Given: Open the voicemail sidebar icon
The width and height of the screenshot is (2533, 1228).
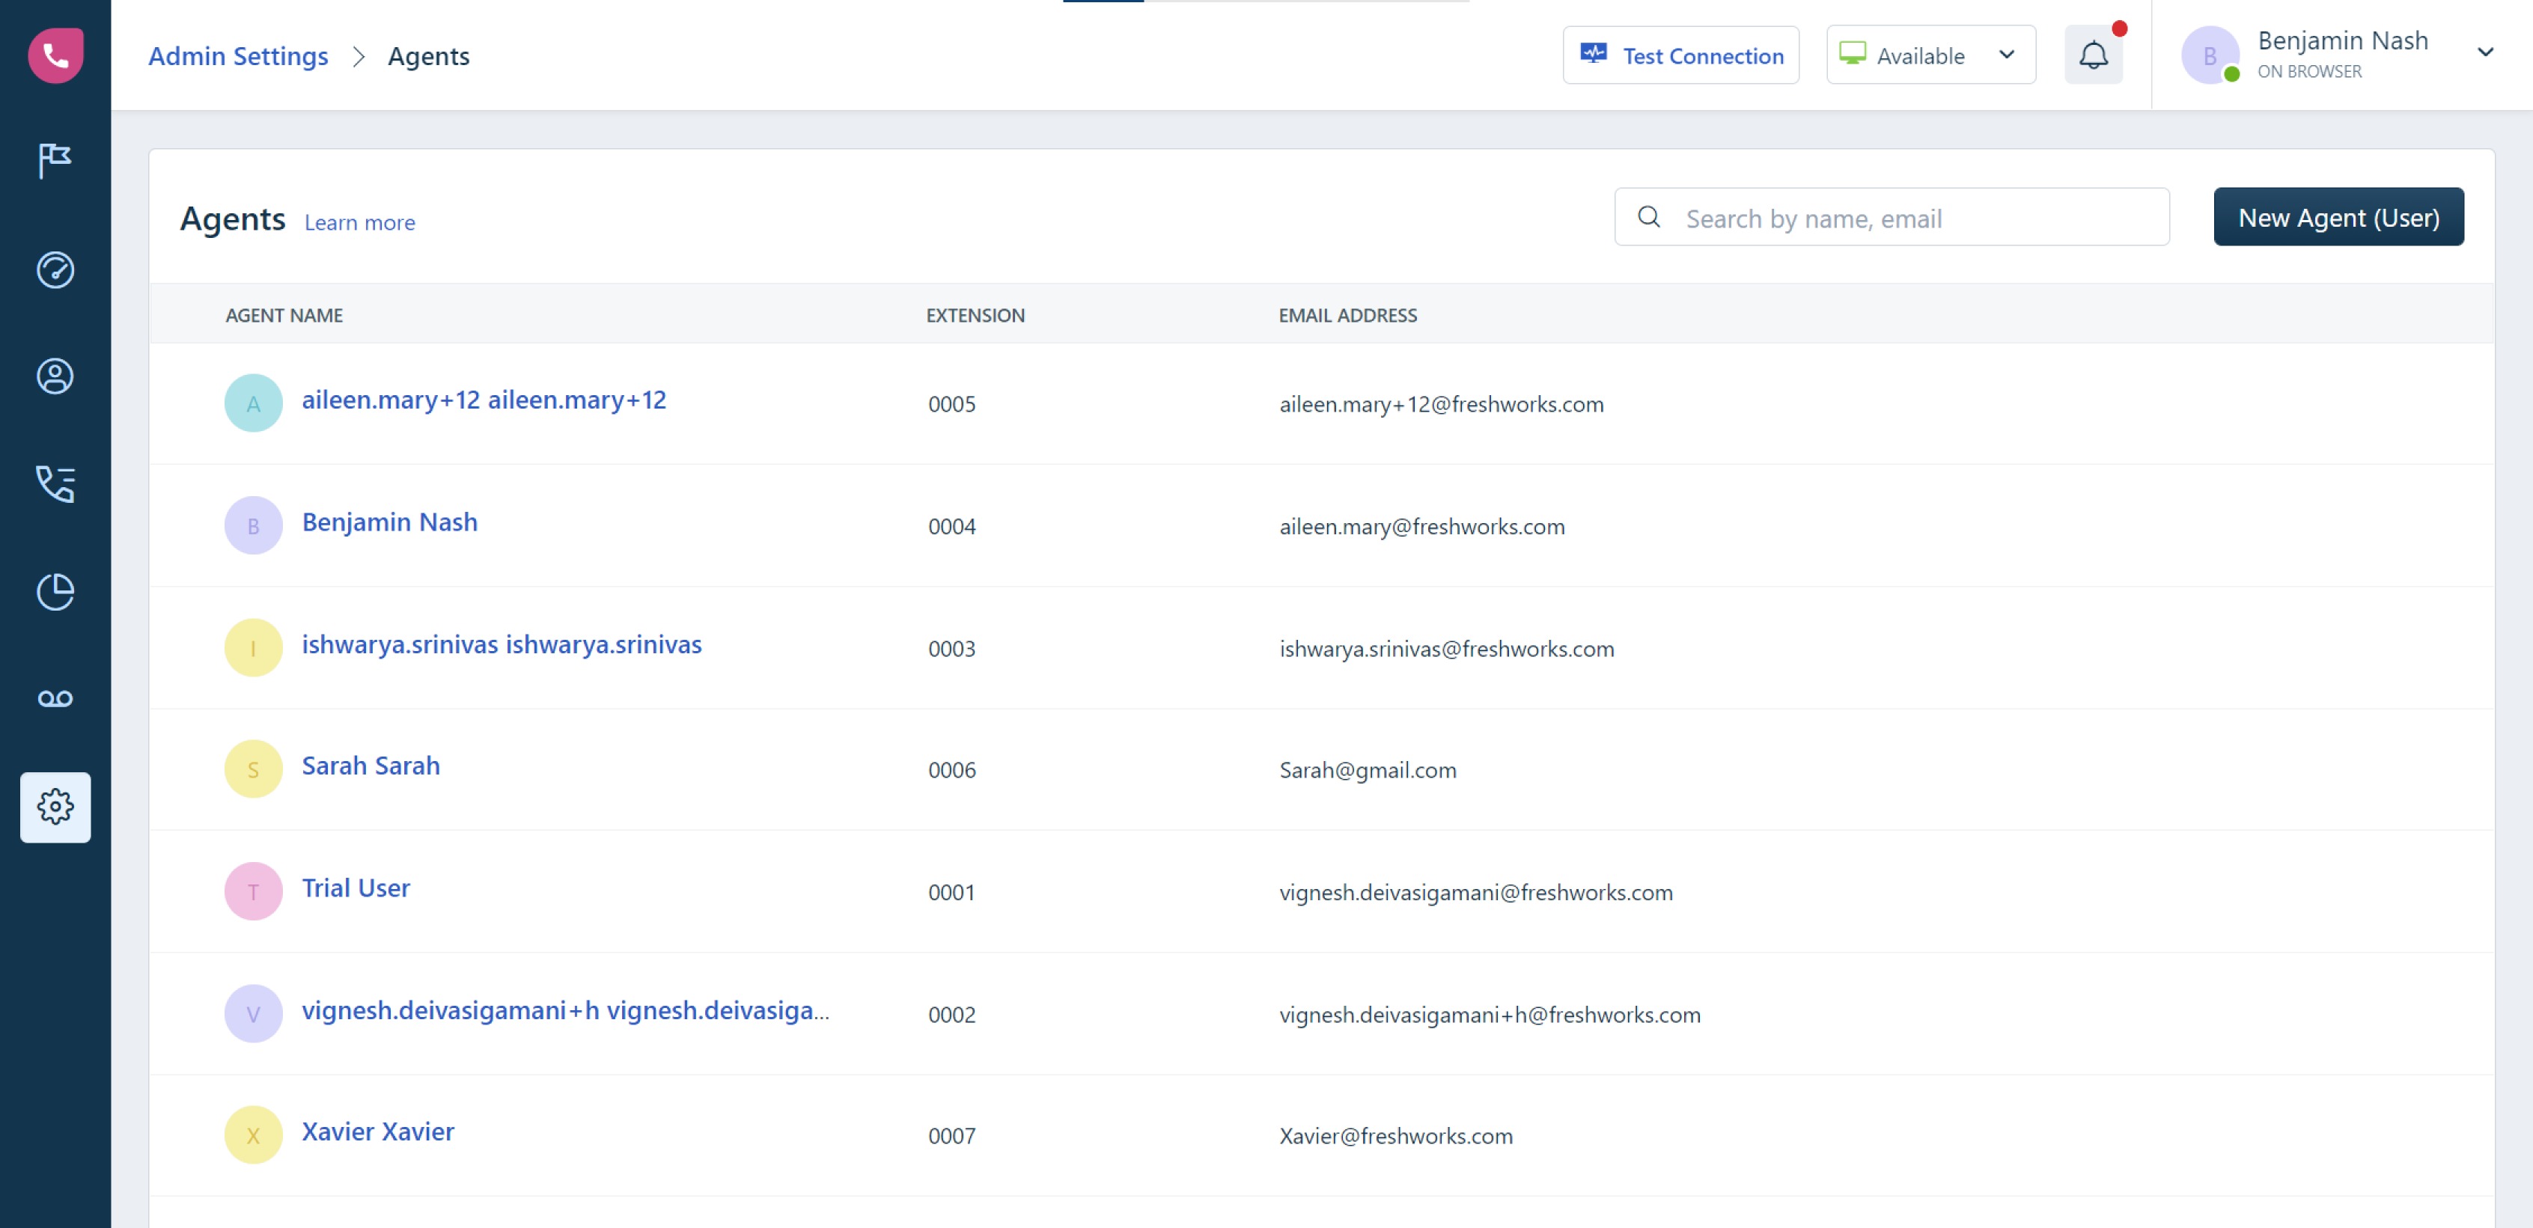Looking at the screenshot, I should (55, 698).
